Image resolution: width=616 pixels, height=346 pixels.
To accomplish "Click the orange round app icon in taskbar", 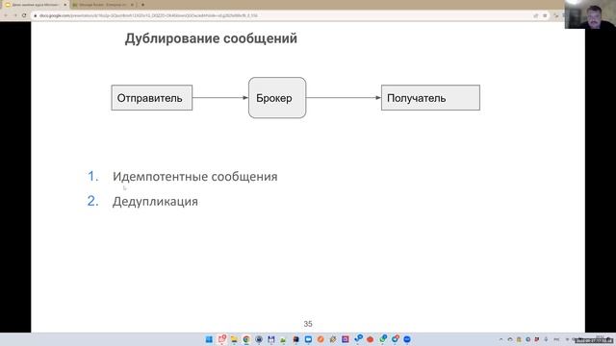I will pyautogui.click(x=321, y=339).
